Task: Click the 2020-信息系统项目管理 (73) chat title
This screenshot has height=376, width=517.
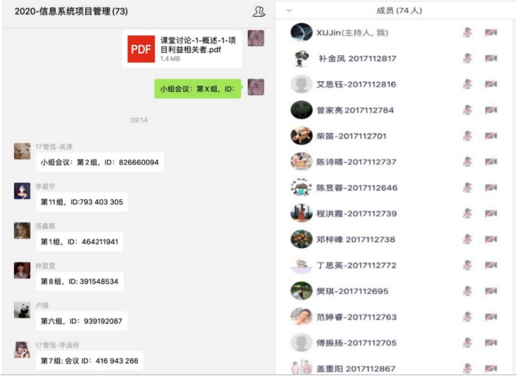Action: click(71, 12)
